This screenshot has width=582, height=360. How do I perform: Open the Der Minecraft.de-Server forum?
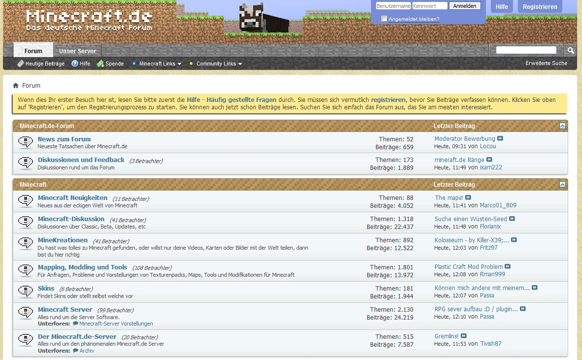click(77, 336)
